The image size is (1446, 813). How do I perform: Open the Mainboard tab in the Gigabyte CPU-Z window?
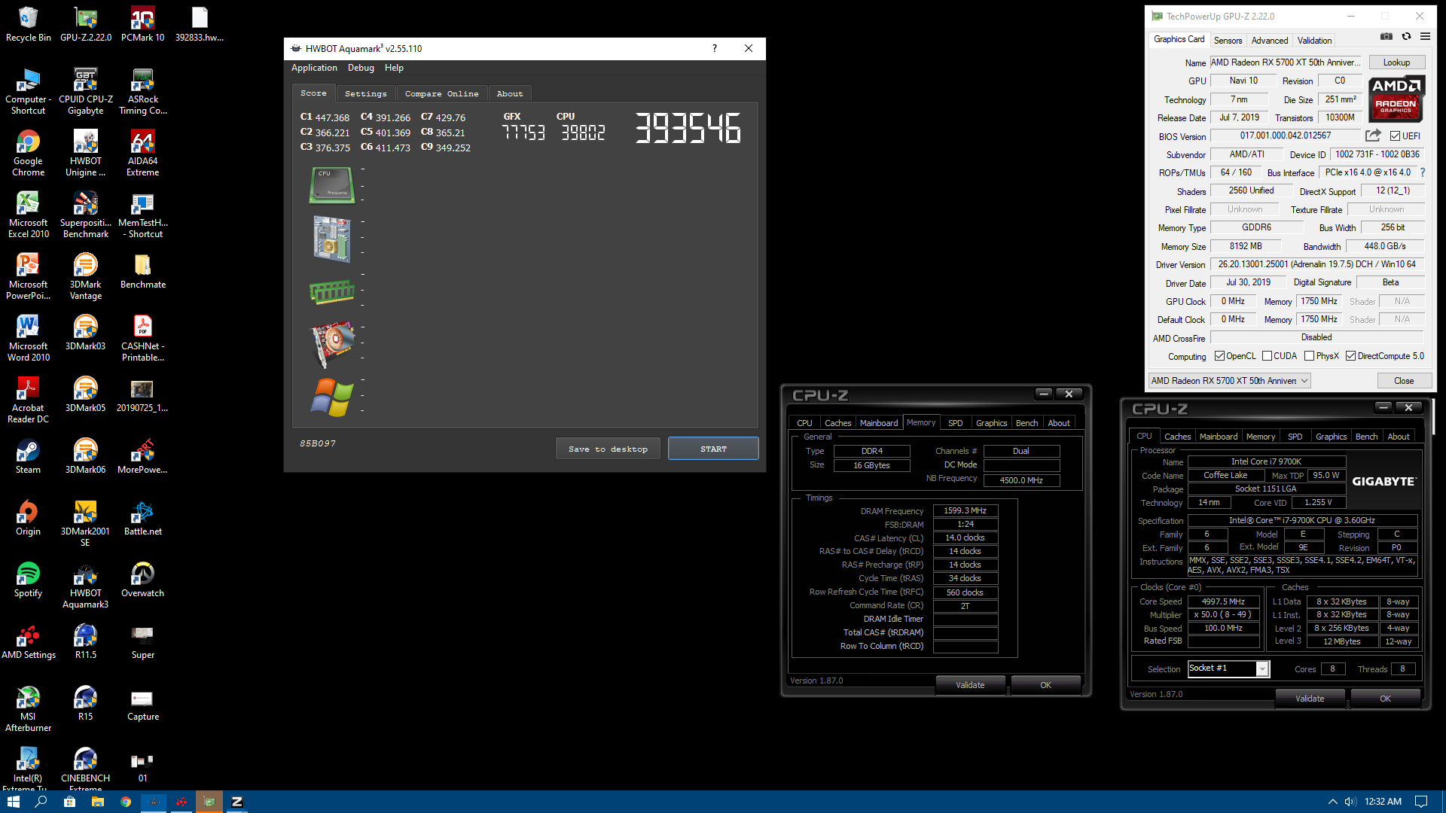click(1218, 437)
